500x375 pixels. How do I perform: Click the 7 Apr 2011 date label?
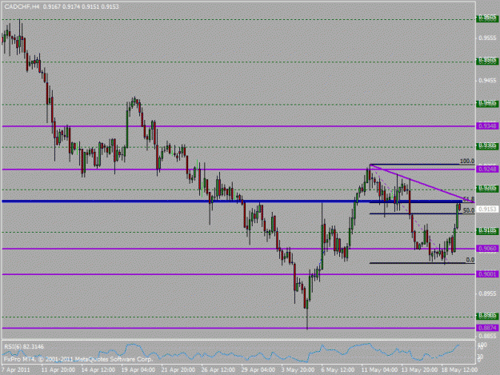pyautogui.click(x=16, y=369)
